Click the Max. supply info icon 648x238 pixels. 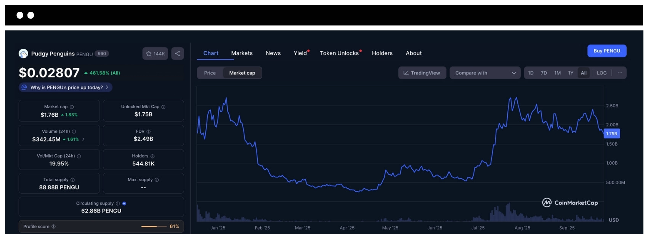coord(157,180)
